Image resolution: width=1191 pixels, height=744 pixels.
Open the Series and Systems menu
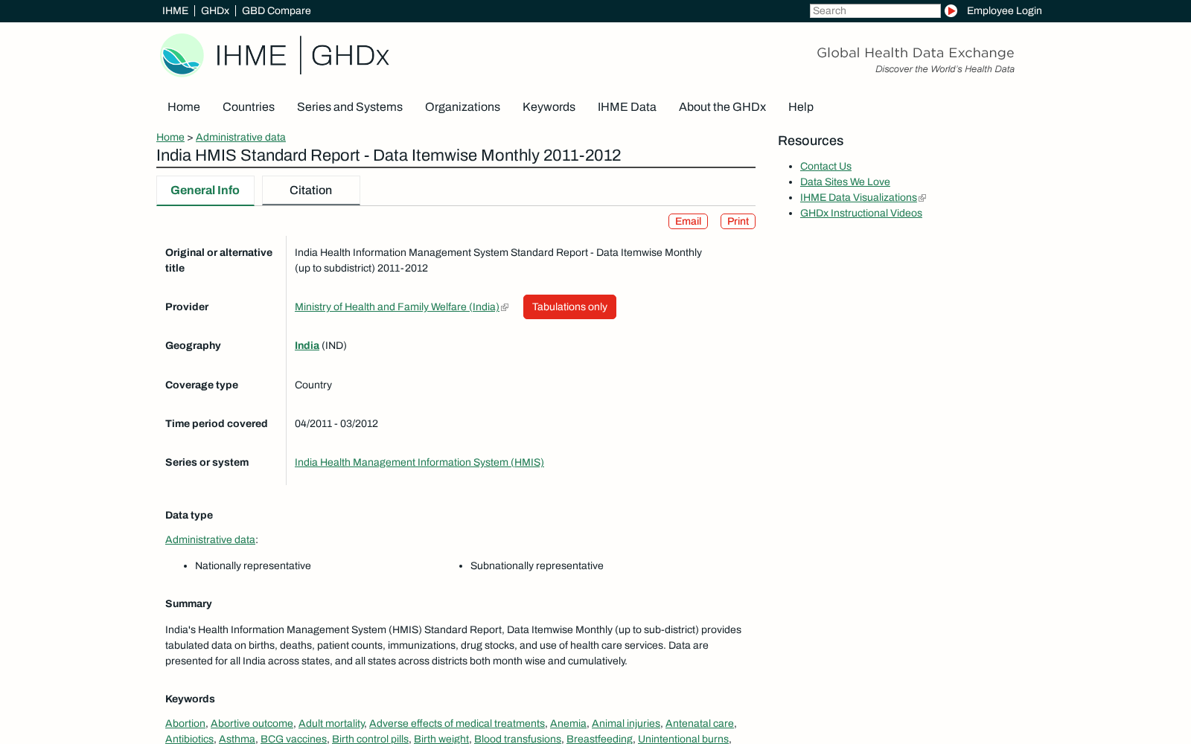tap(350, 107)
